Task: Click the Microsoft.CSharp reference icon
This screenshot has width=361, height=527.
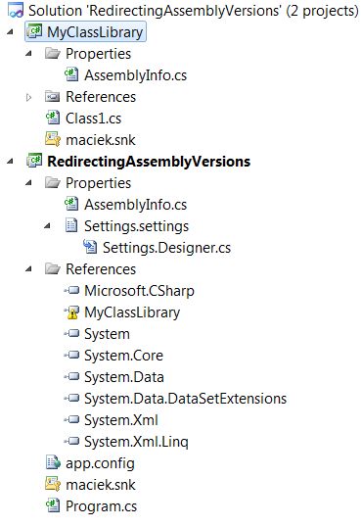Action: (71, 290)
